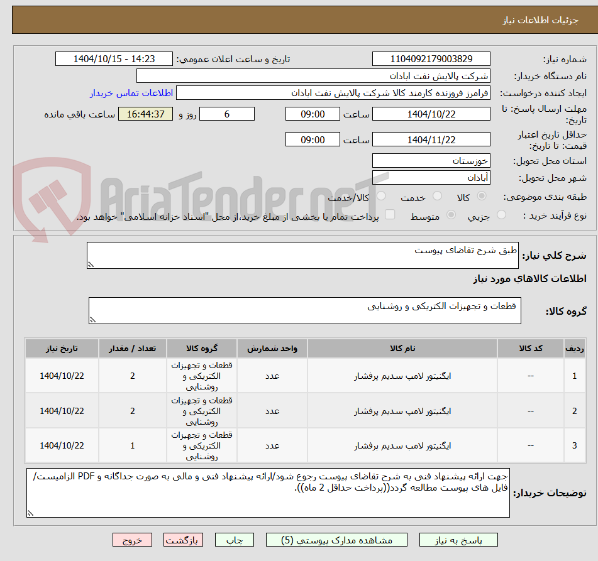The image size is (598, 561).
Task: Click the need date in row 3
Action: [x=62, y=445]
